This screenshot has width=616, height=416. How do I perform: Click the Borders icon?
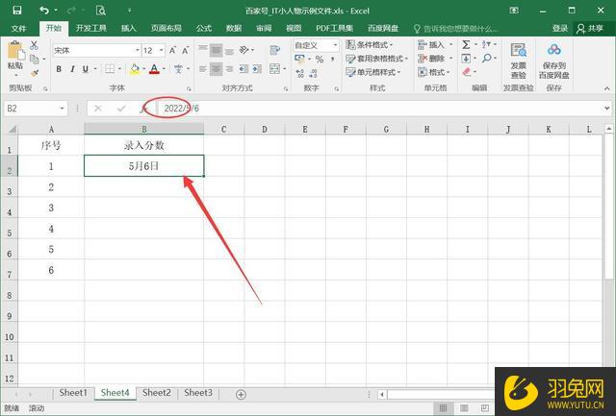click(x=110, y=69)
